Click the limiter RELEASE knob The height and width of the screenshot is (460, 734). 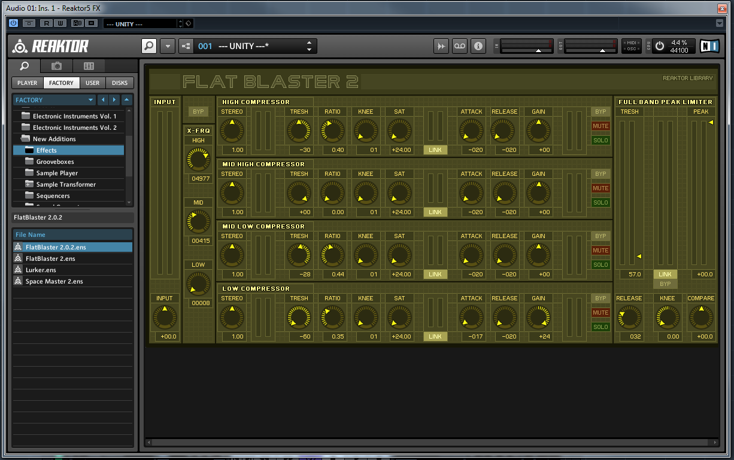(629, 317)
